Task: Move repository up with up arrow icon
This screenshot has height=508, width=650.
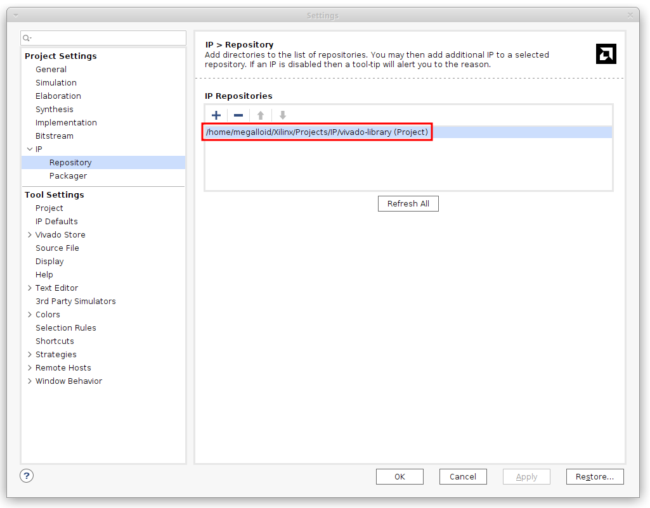Action: click(x=261, y=115)
